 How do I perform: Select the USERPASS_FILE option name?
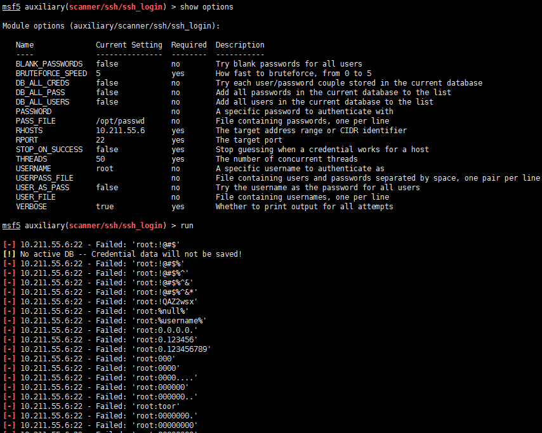pos(44,178)
